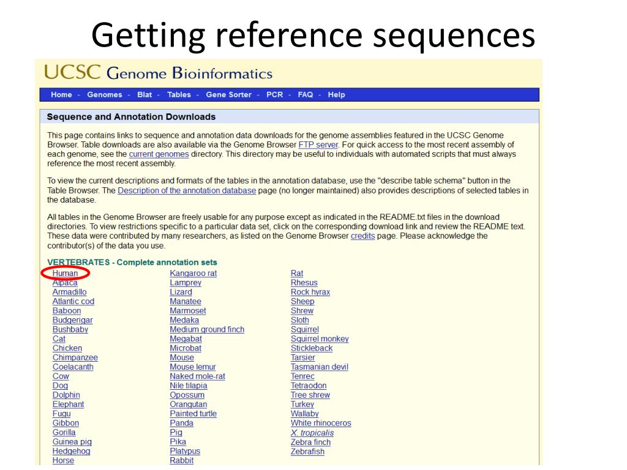The width and height of the screenshot is (627, 470).
Task: Open the Rat genome link
Action: [x=297, y=274]
